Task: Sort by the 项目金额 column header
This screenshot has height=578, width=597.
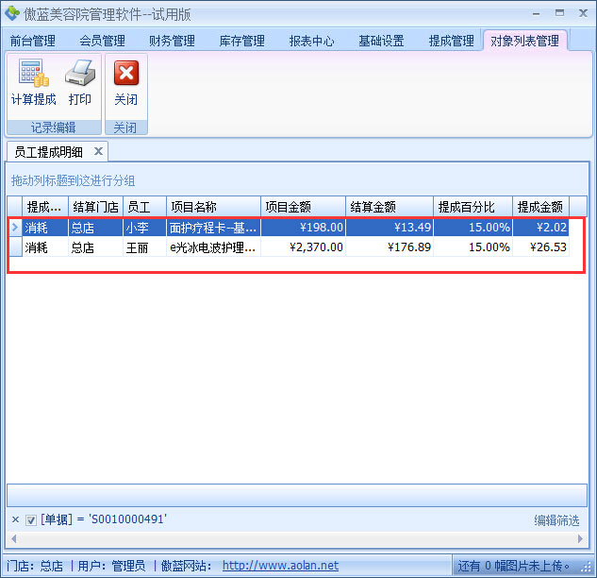Action: click(303, 207)
